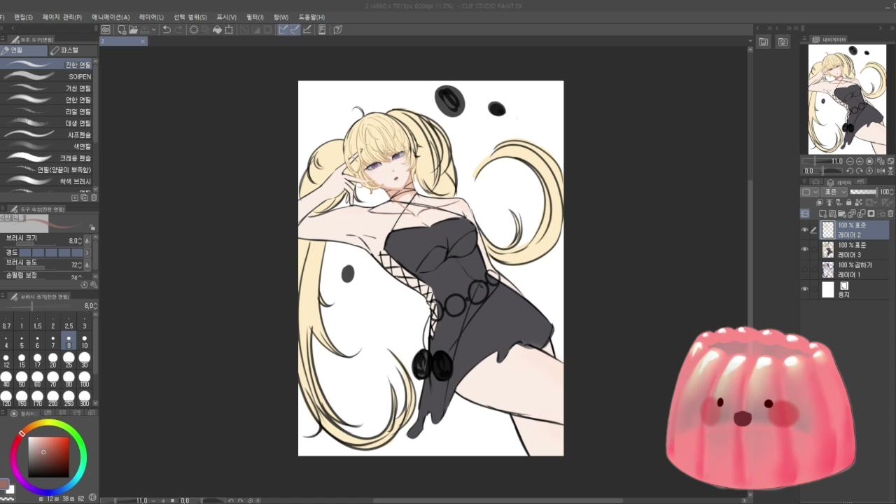Click the flip horizontal icon in navigator
Viewport: 896px width, 504px height.
coord(881,171)
